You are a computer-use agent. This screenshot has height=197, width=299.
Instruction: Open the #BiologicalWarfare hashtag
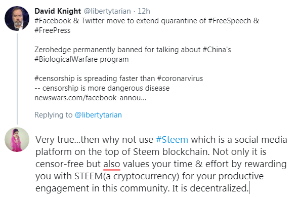click(66, 59)
